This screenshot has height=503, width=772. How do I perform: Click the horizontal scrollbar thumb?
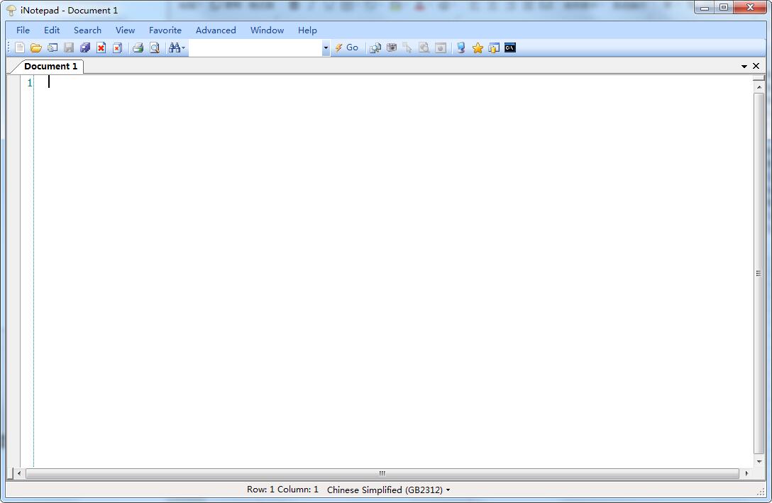point(382,473)
